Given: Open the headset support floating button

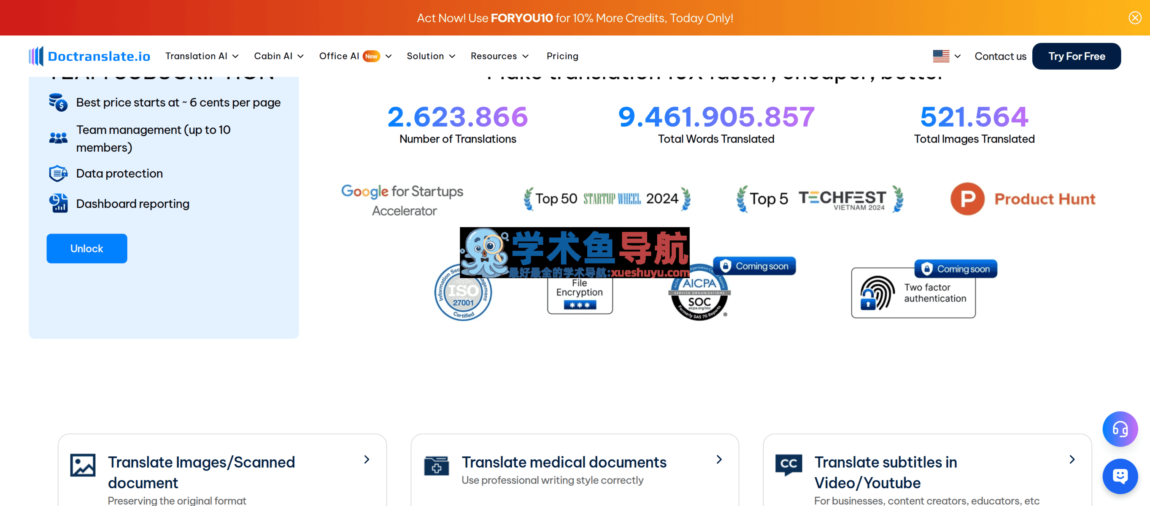Looking at the screenshot, I should (1119, 429).
